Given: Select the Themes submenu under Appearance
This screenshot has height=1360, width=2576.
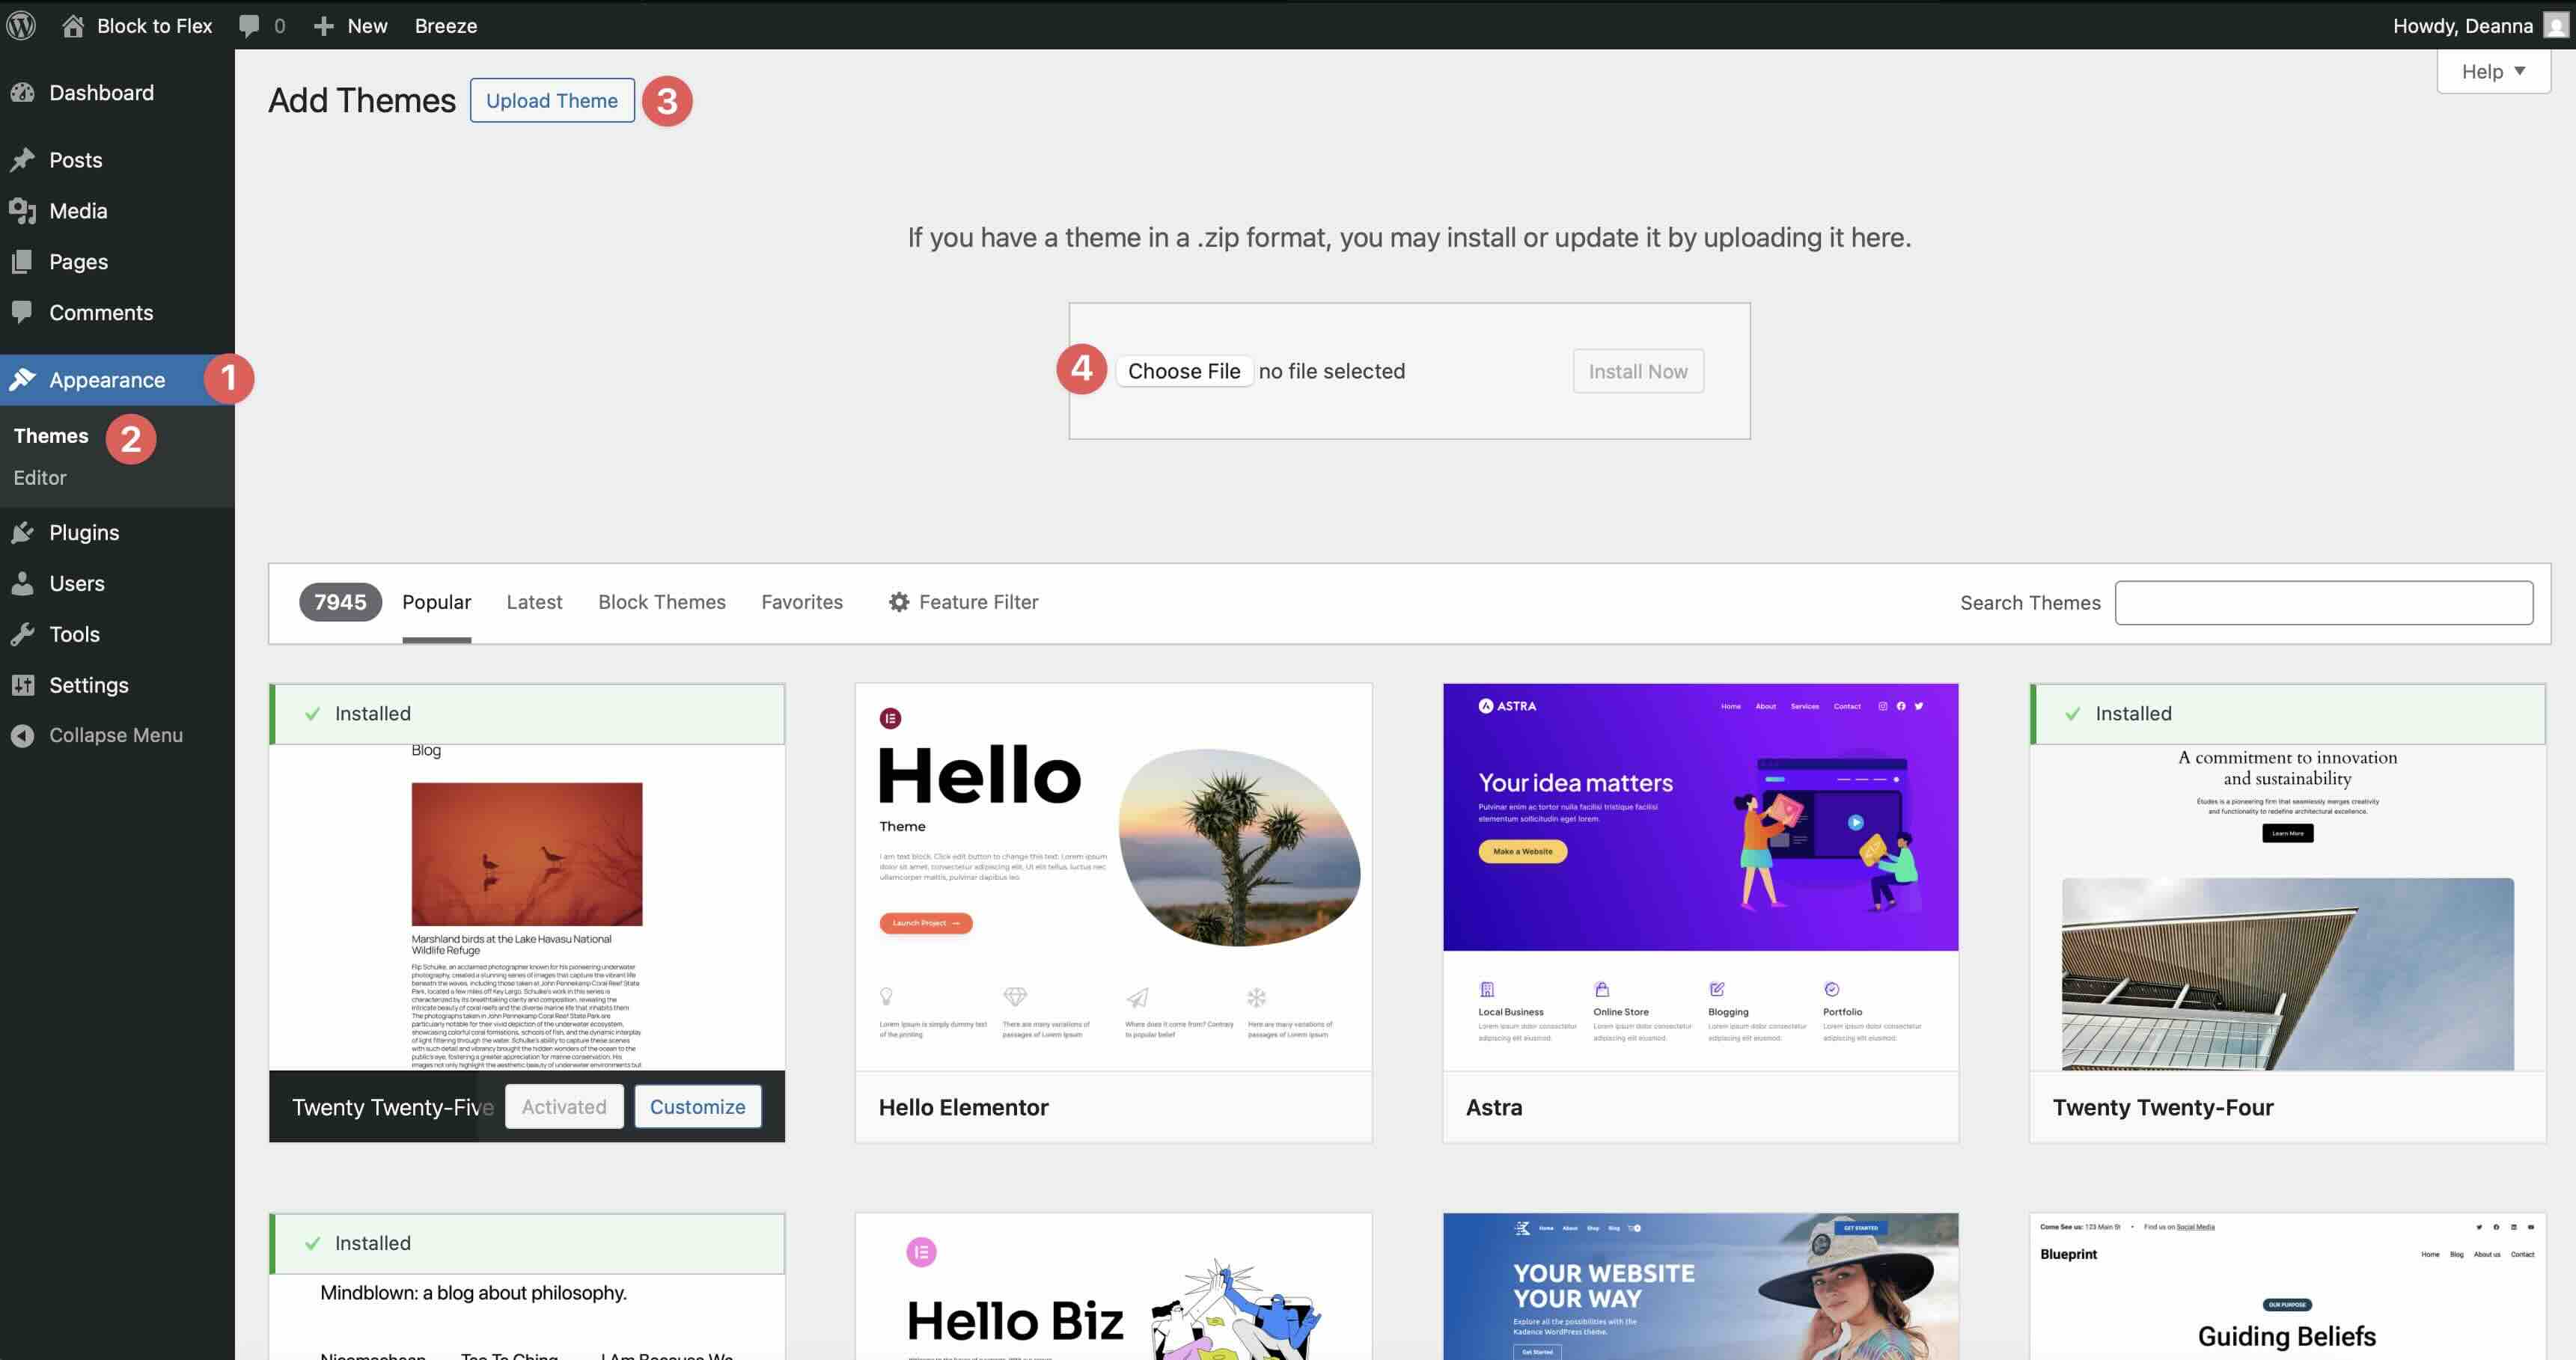Looking at the screenshot, I should [51, 435].
